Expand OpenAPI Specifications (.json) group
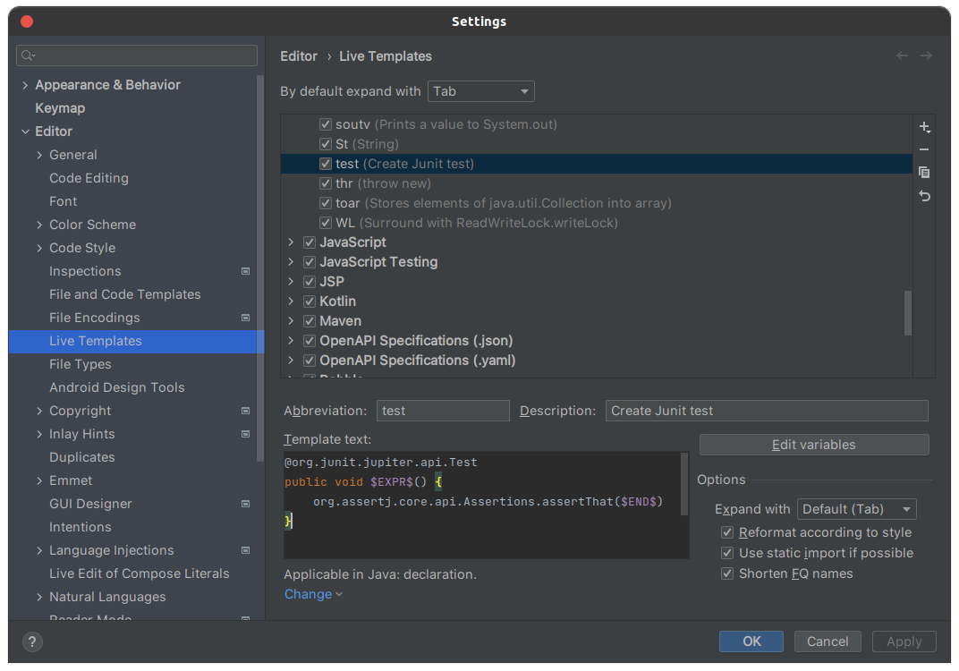 (x=291, y=340)
